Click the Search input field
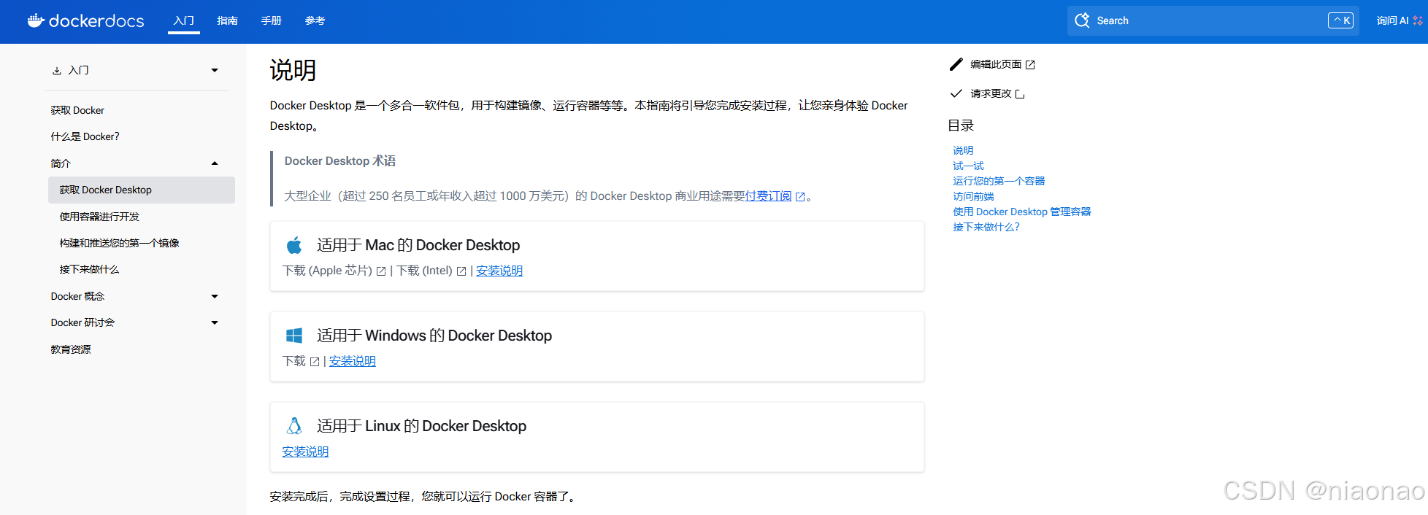Screen dimensions: 1428x515 (1213, 20)
